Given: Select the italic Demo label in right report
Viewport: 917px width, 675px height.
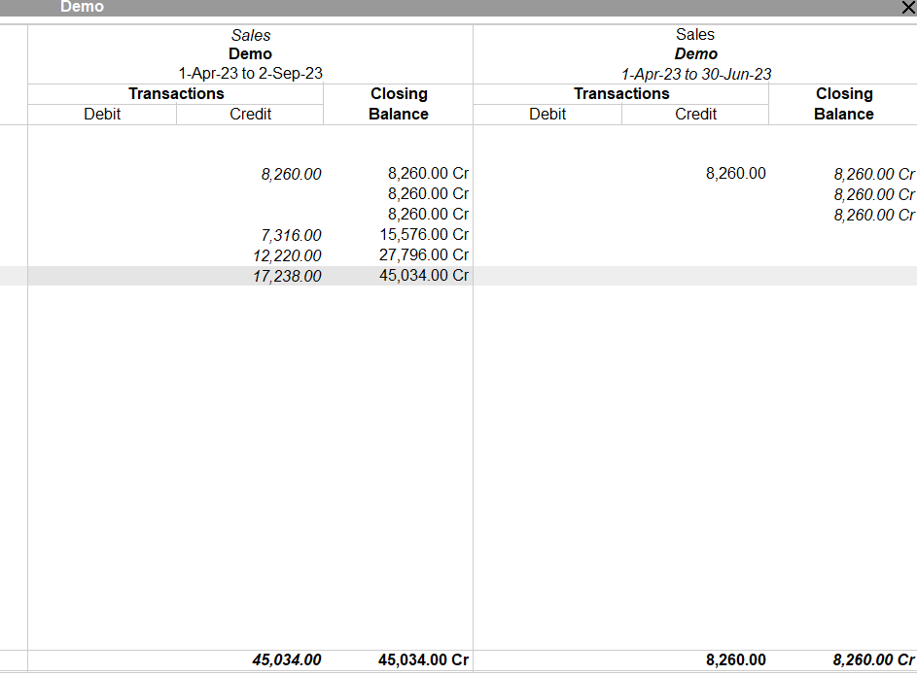Looking at the screenshot, I should pyautogui.click(x=694, y=53).
